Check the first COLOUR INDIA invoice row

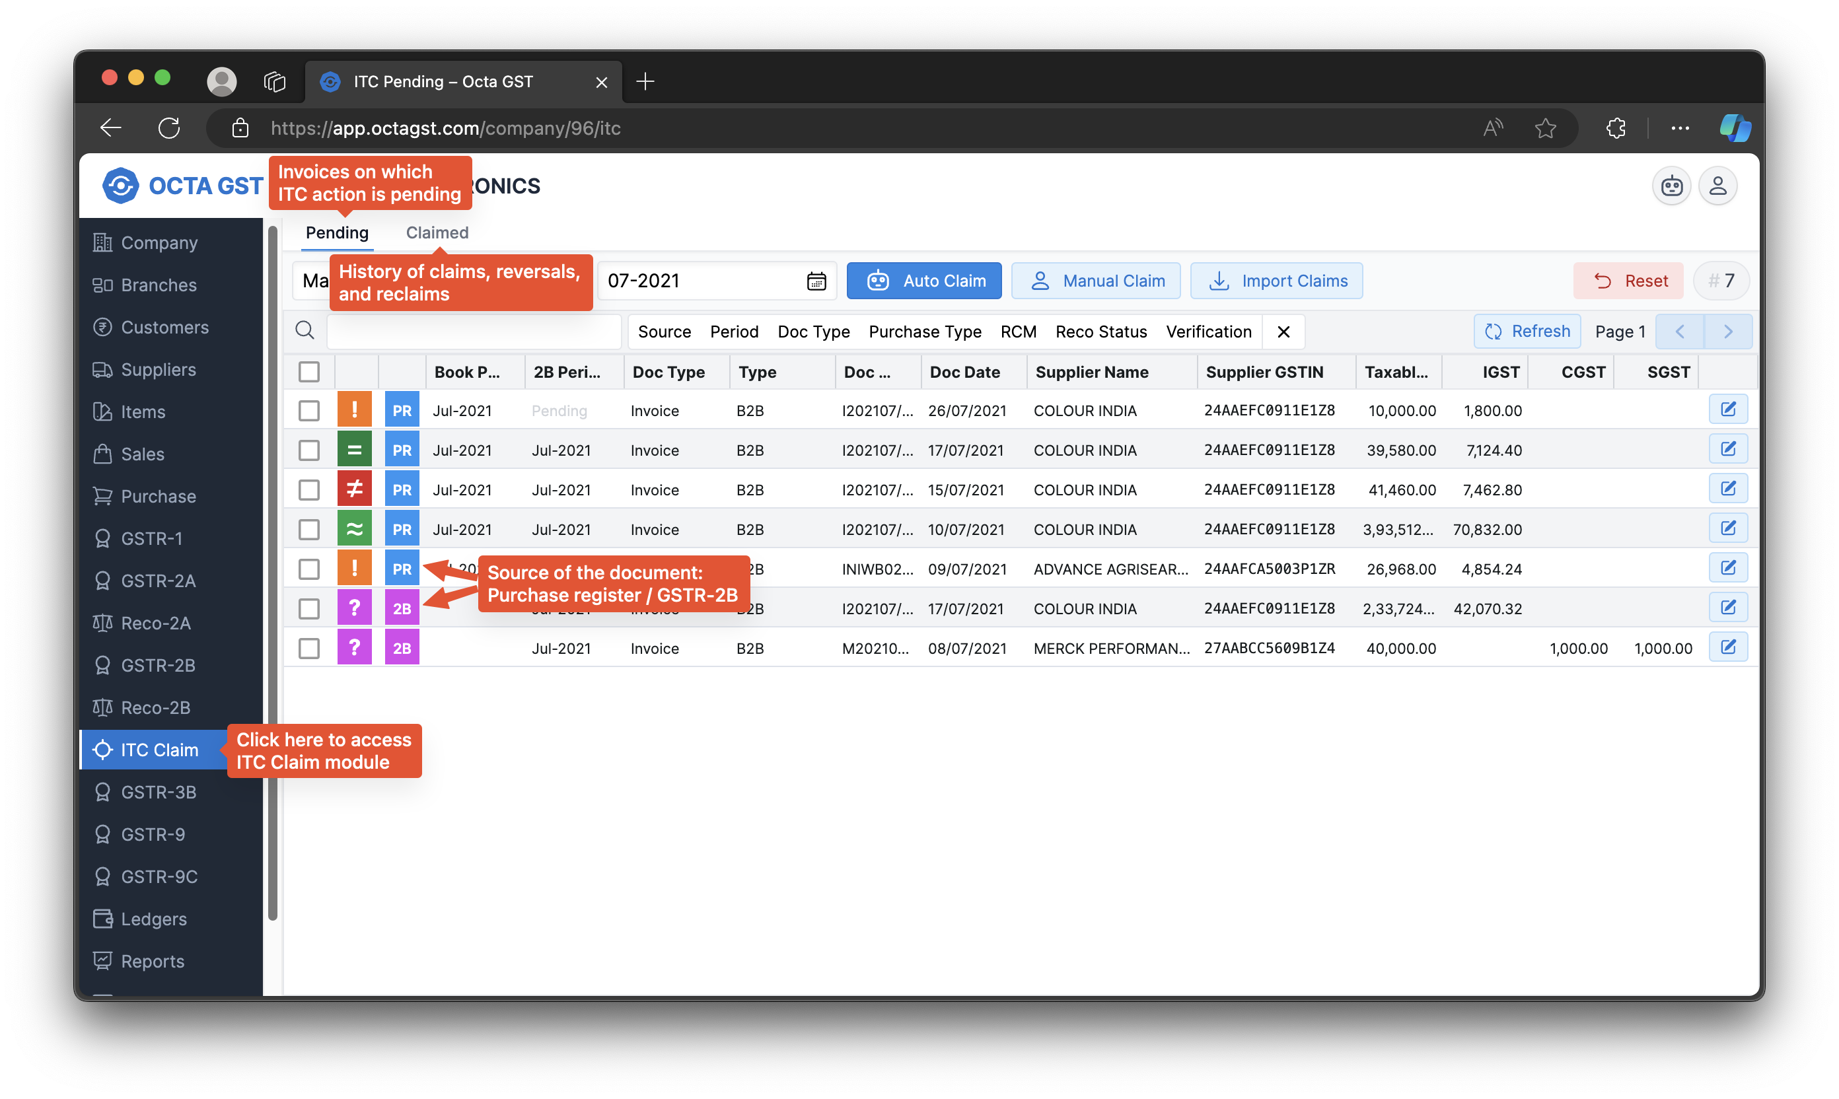coord(309,411)
